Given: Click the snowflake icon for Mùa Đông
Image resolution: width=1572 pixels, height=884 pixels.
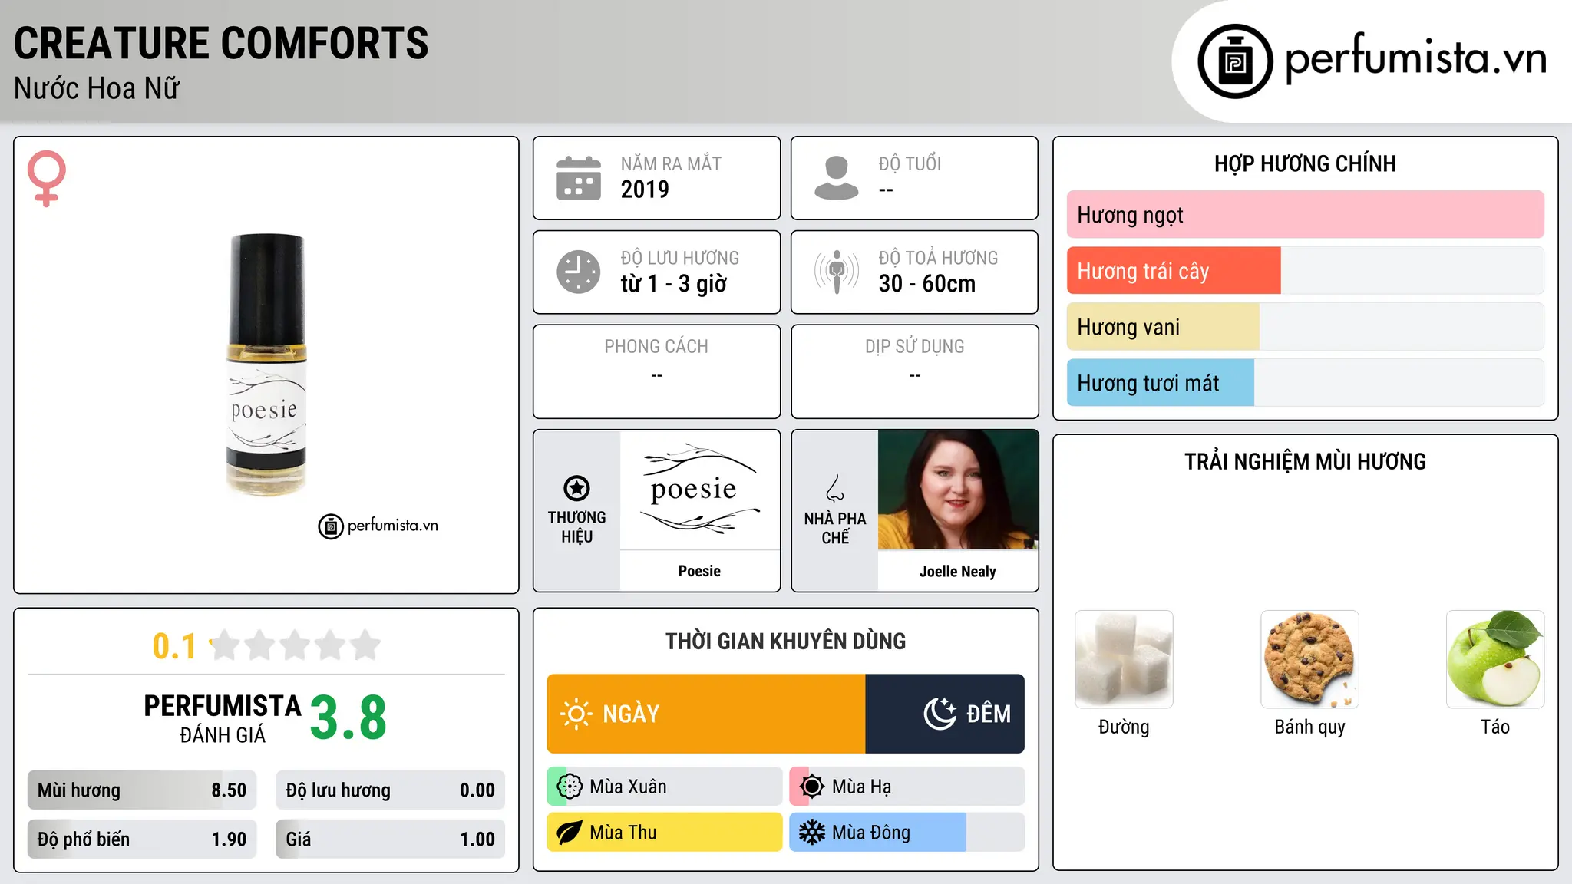Looking at the screenshot, I should 812,833.
